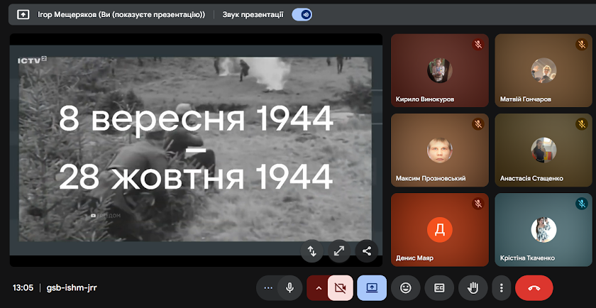Mute the microphone

click(x=289, y=287)
